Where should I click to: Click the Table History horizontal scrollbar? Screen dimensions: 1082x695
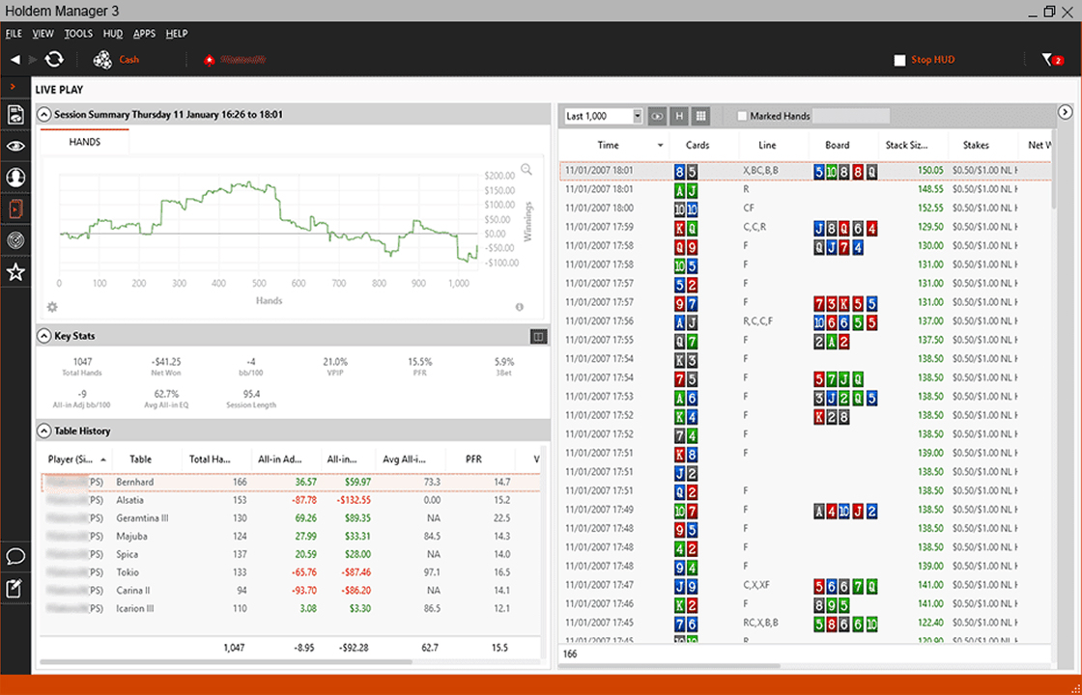point(226,662)
